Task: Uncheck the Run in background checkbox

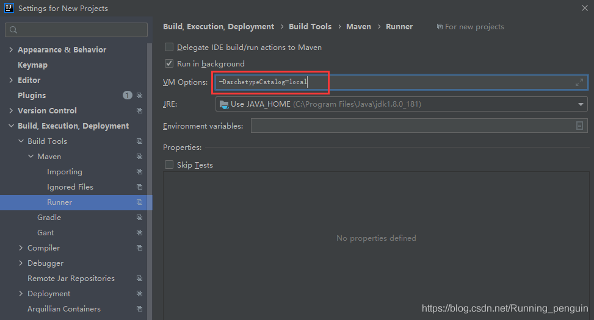Action: (169, 63)
